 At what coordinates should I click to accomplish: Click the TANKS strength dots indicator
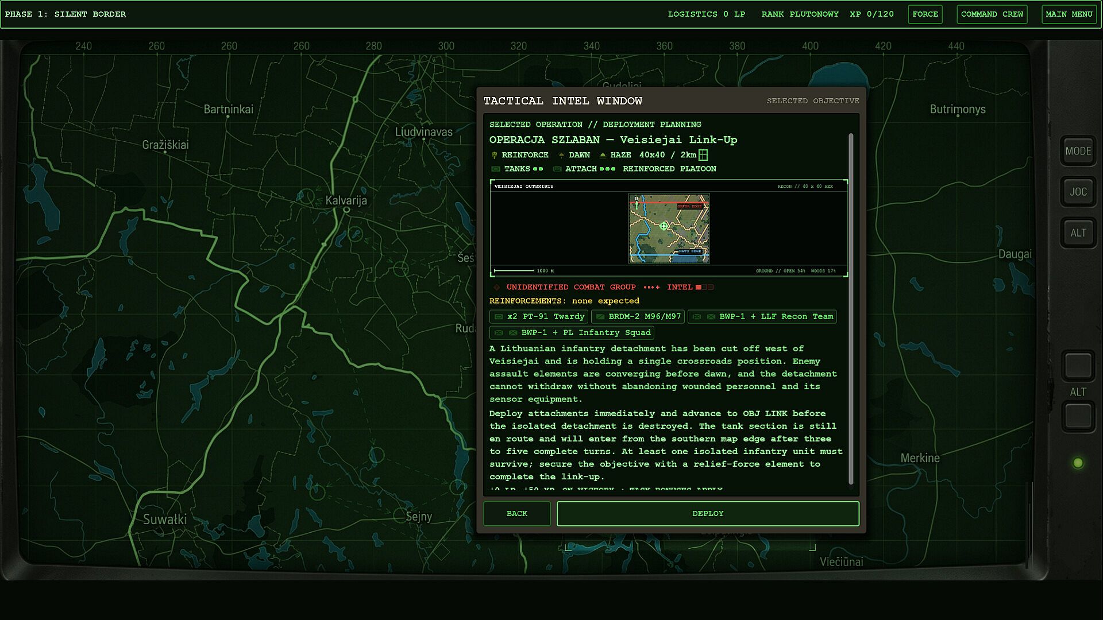tap(538, 169)
